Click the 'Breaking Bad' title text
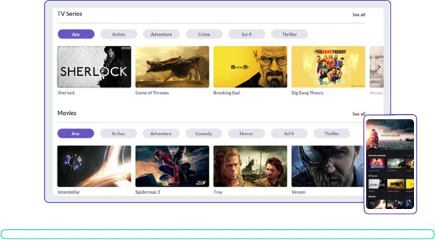Viewport: 435px width, 245px height. (226, 93)
